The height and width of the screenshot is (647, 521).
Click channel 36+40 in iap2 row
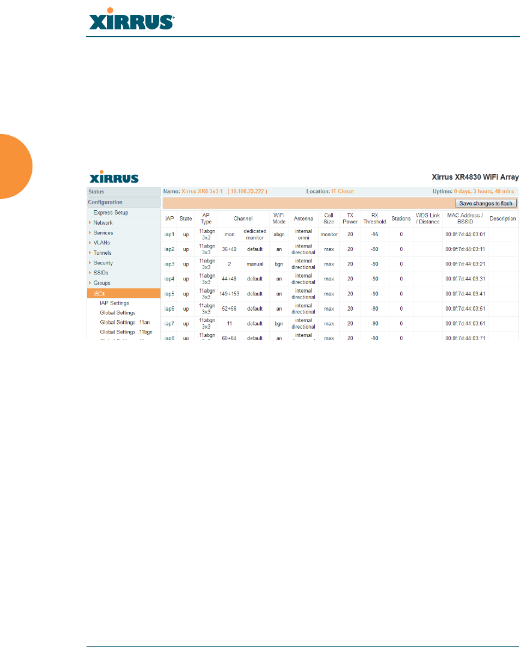(x=229, y=249)
